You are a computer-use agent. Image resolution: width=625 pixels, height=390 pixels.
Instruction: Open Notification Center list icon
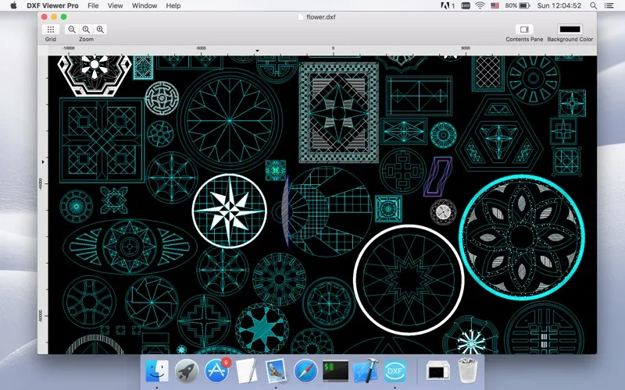pyautogui.click(x=609, y=5)
